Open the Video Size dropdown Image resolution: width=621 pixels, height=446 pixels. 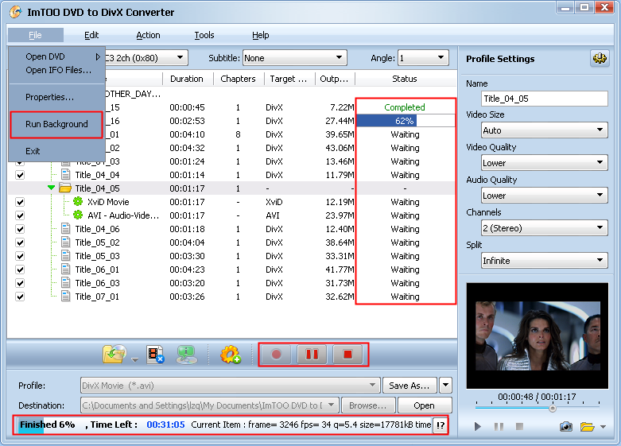click(x=545, y=130)
